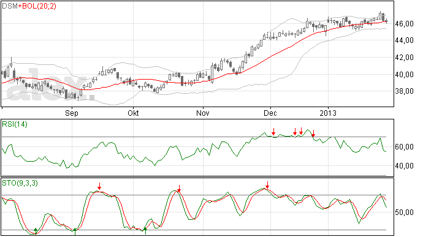
Task: Click the 2013 year label
Action: pos(328,113)
